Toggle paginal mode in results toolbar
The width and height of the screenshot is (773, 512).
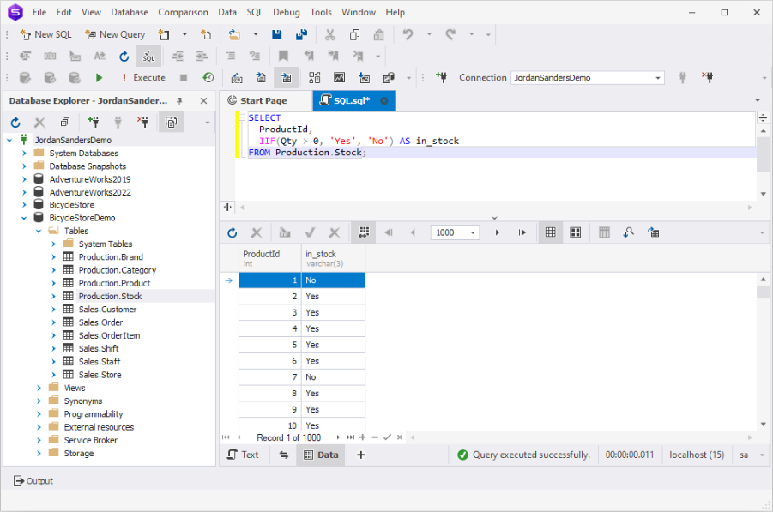(x=364, y=232)
